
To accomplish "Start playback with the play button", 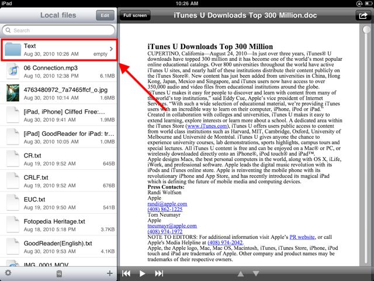I will pos(142,273).
